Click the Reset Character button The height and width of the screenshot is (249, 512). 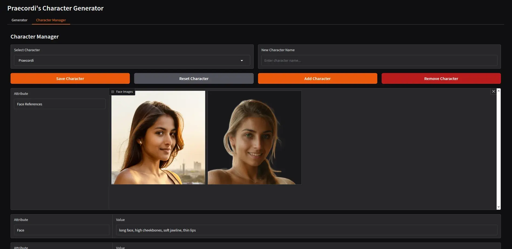[194, 79]
